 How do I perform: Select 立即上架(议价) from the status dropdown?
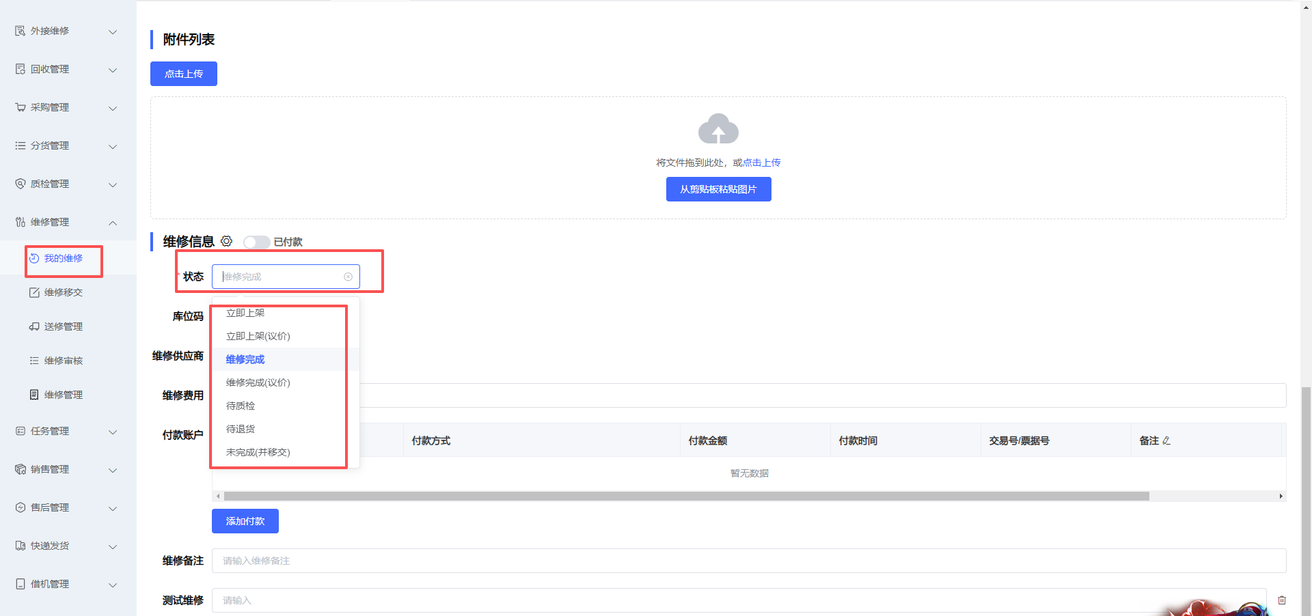coord(258,336)
